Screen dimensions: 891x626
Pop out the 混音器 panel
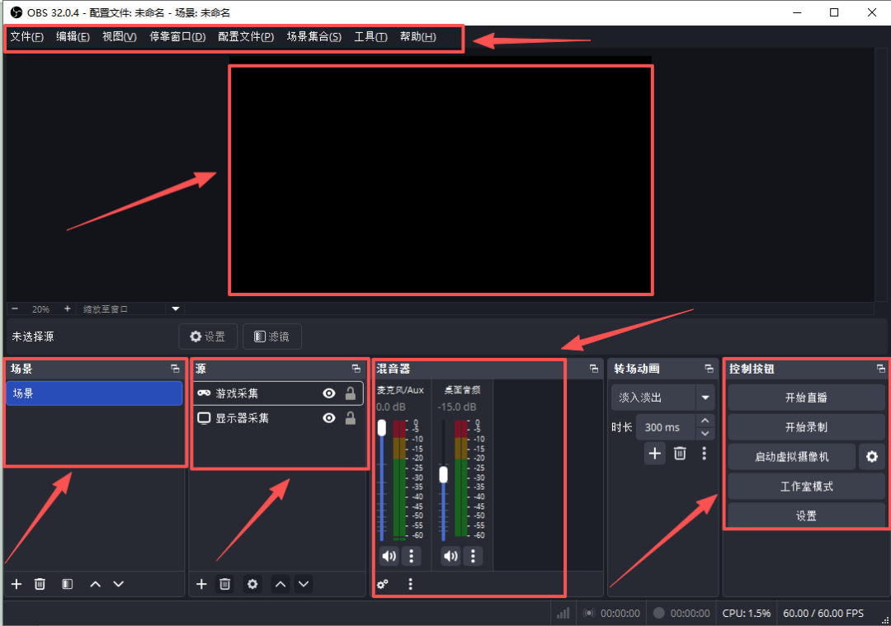point(592,369)
